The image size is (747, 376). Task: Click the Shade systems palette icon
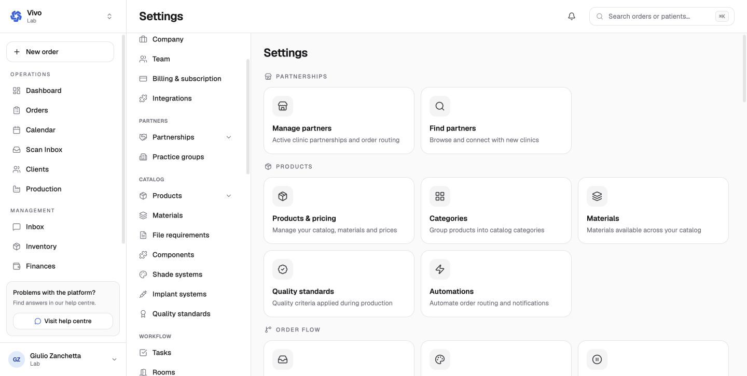(x=143, y=274)
